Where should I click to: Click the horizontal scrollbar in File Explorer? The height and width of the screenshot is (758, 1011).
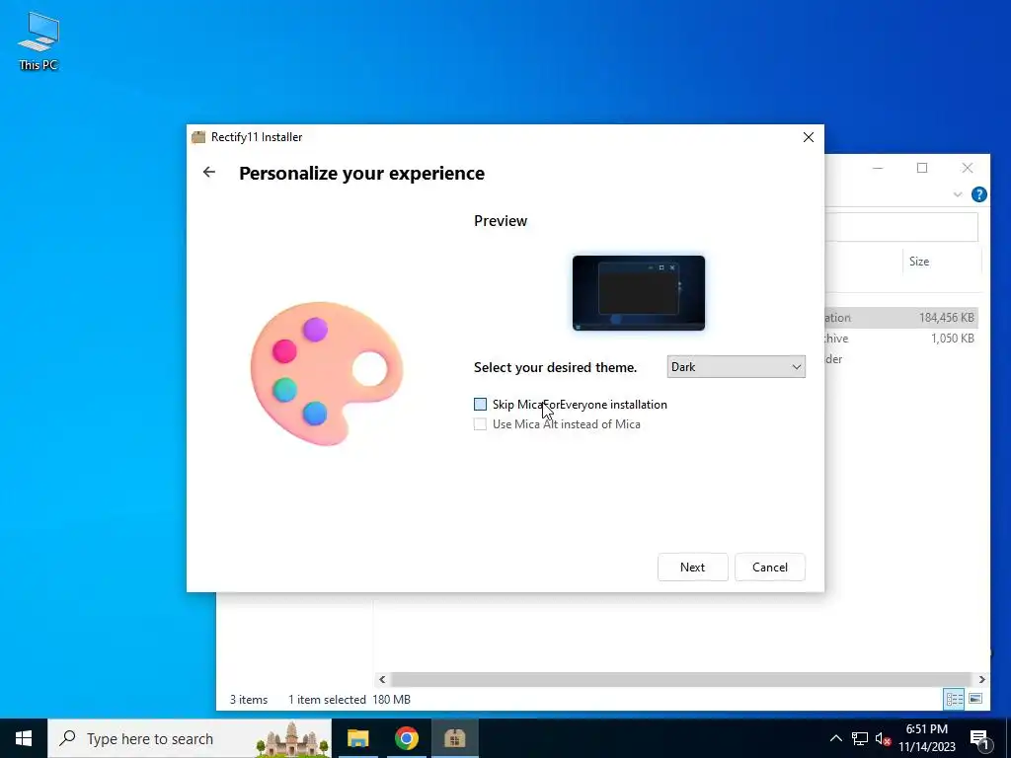click(x=681, y=679)
